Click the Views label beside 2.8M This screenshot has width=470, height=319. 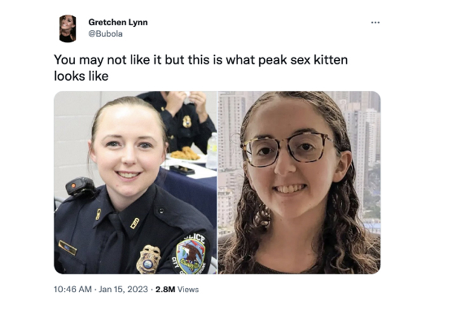pos(188,289)
